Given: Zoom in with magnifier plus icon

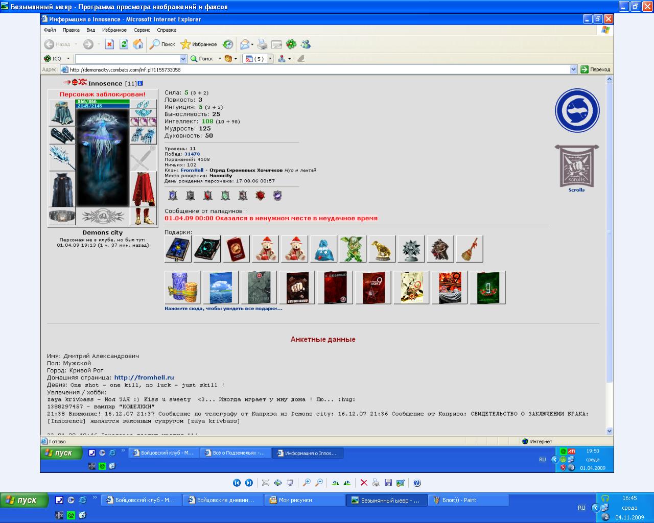Looking at the screenshot, I should (x=307, y=483).
